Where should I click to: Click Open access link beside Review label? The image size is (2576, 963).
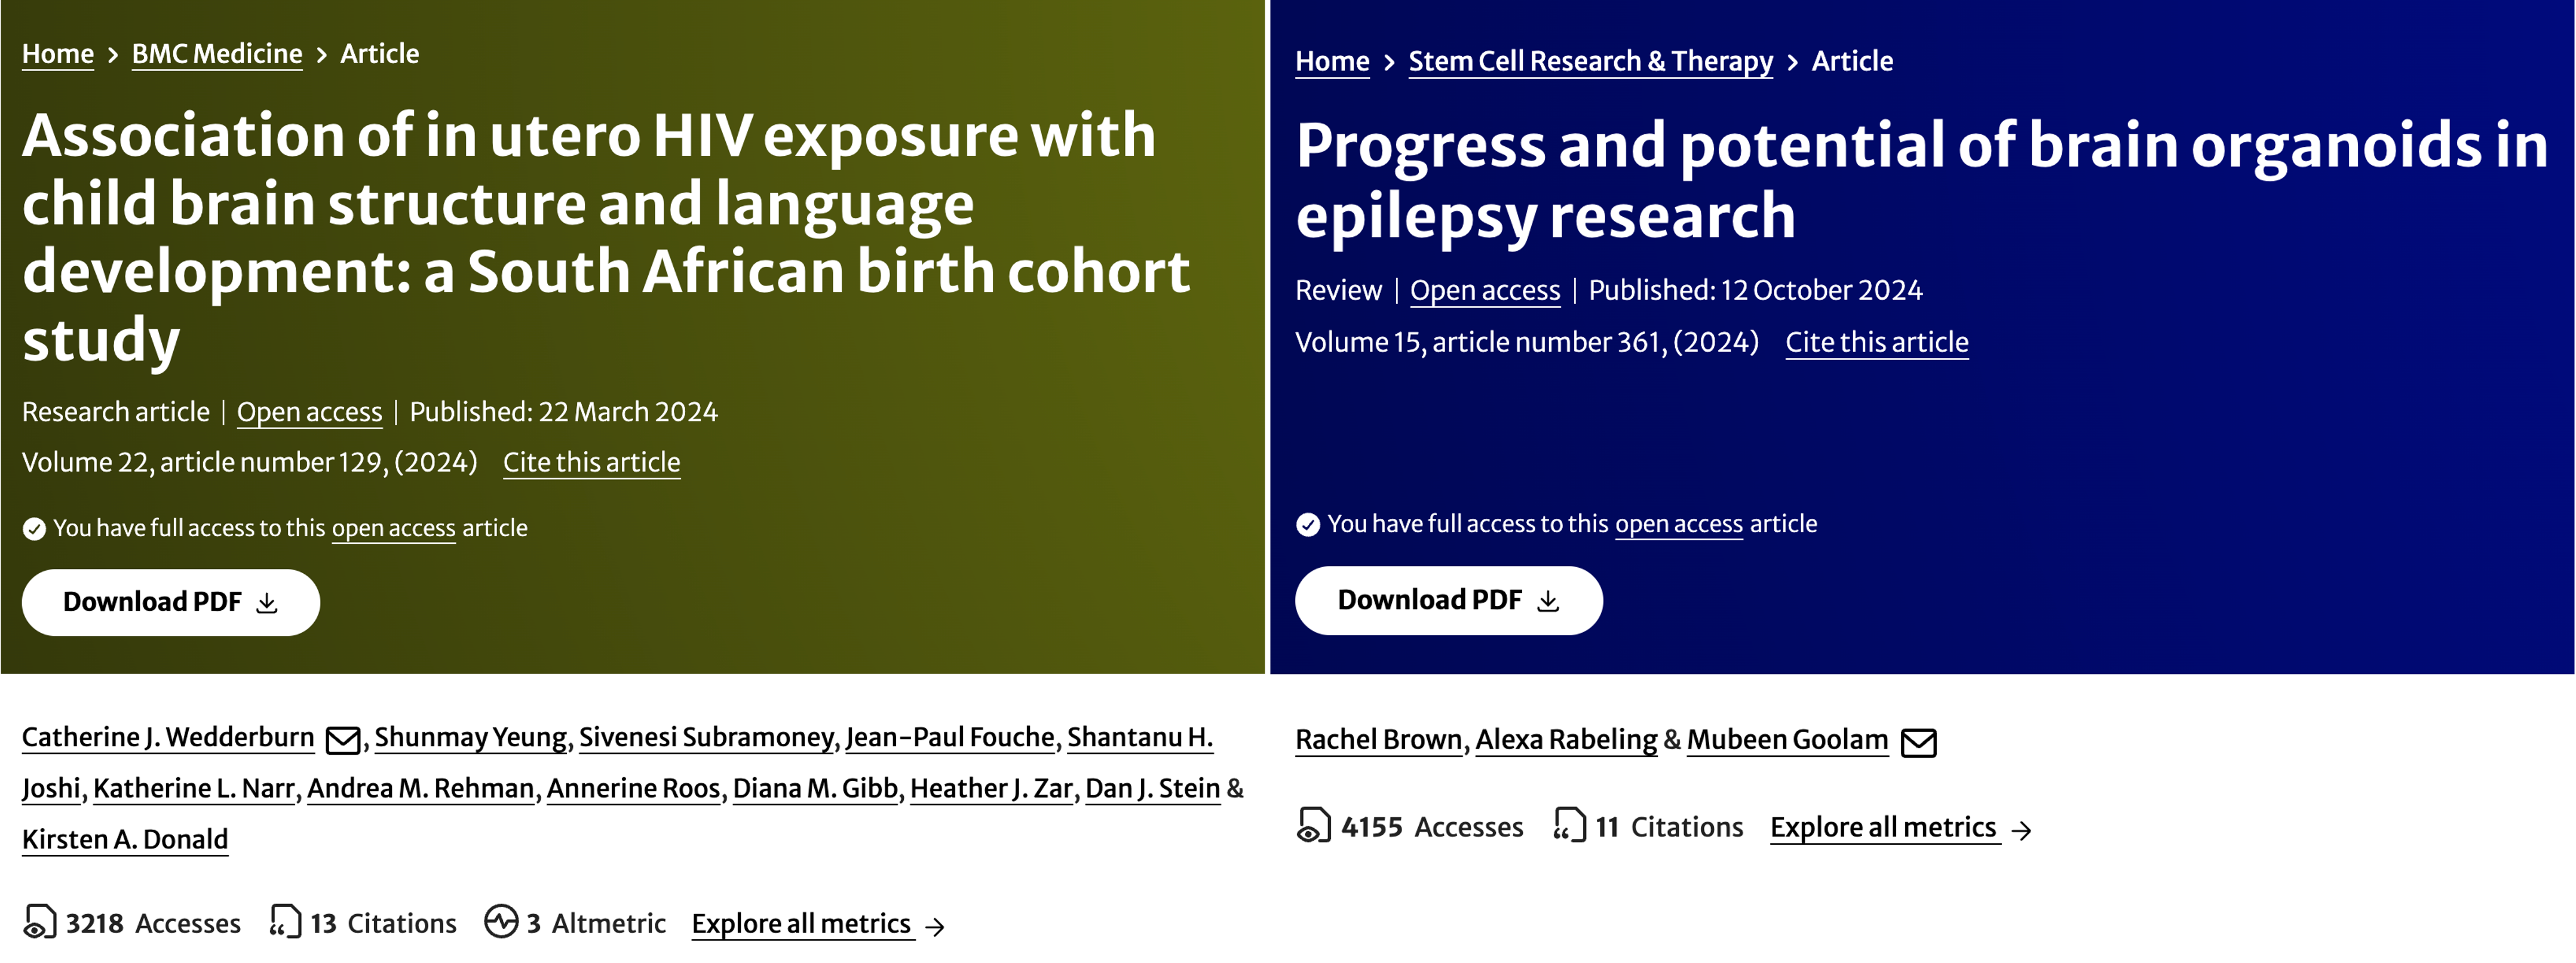(1484, 291)
